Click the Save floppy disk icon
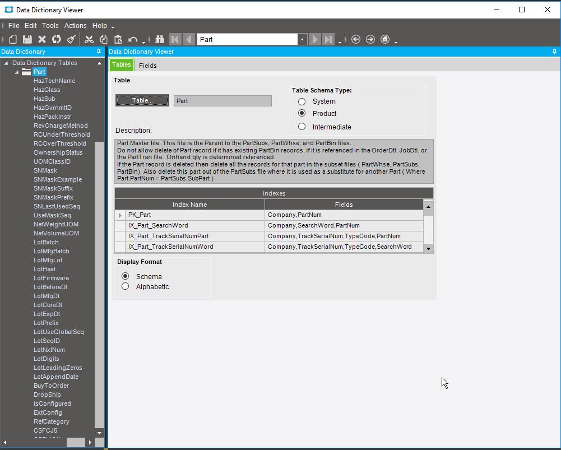The width and height of the screenshot is (561, 450). click(x=27, y=39)
